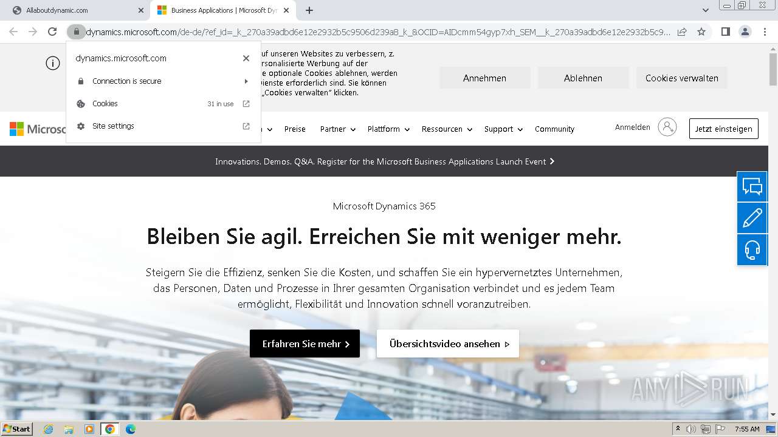Click Cookies verwalten button
The width and height of the screenshot is (778, 437).
coord(681,78)
